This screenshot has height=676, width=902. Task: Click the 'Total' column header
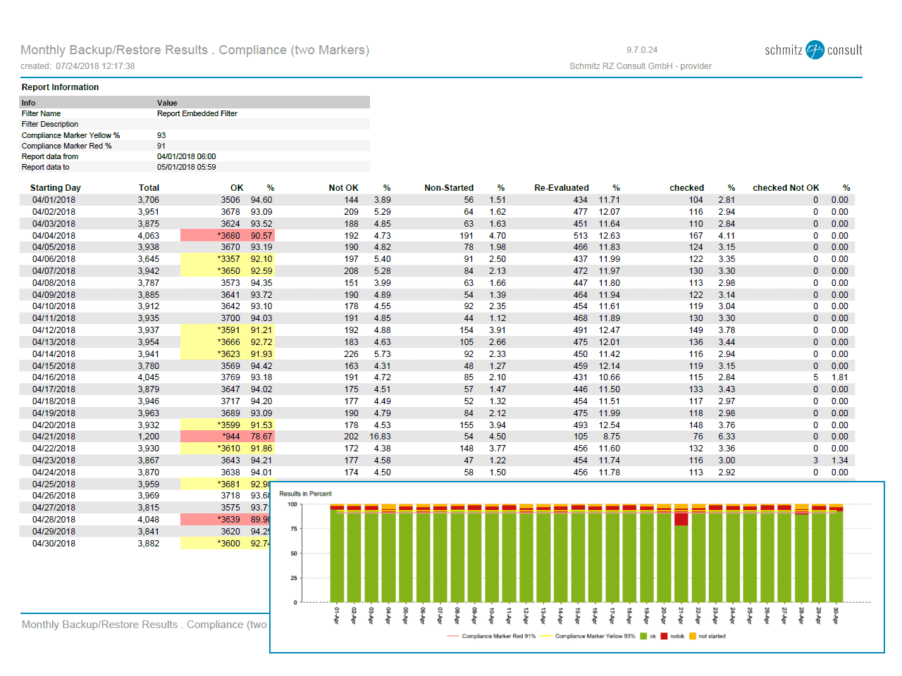149,188
